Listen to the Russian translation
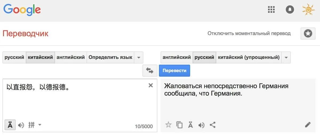Viewport: 320px width, 138px height. 202,125
